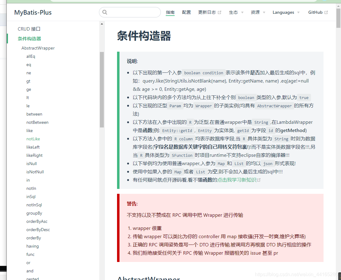The height and width of the screenshot is (280, 341).
Task: Go to func sidebar link
Action: pyautogui.click(x=30, y=254)
